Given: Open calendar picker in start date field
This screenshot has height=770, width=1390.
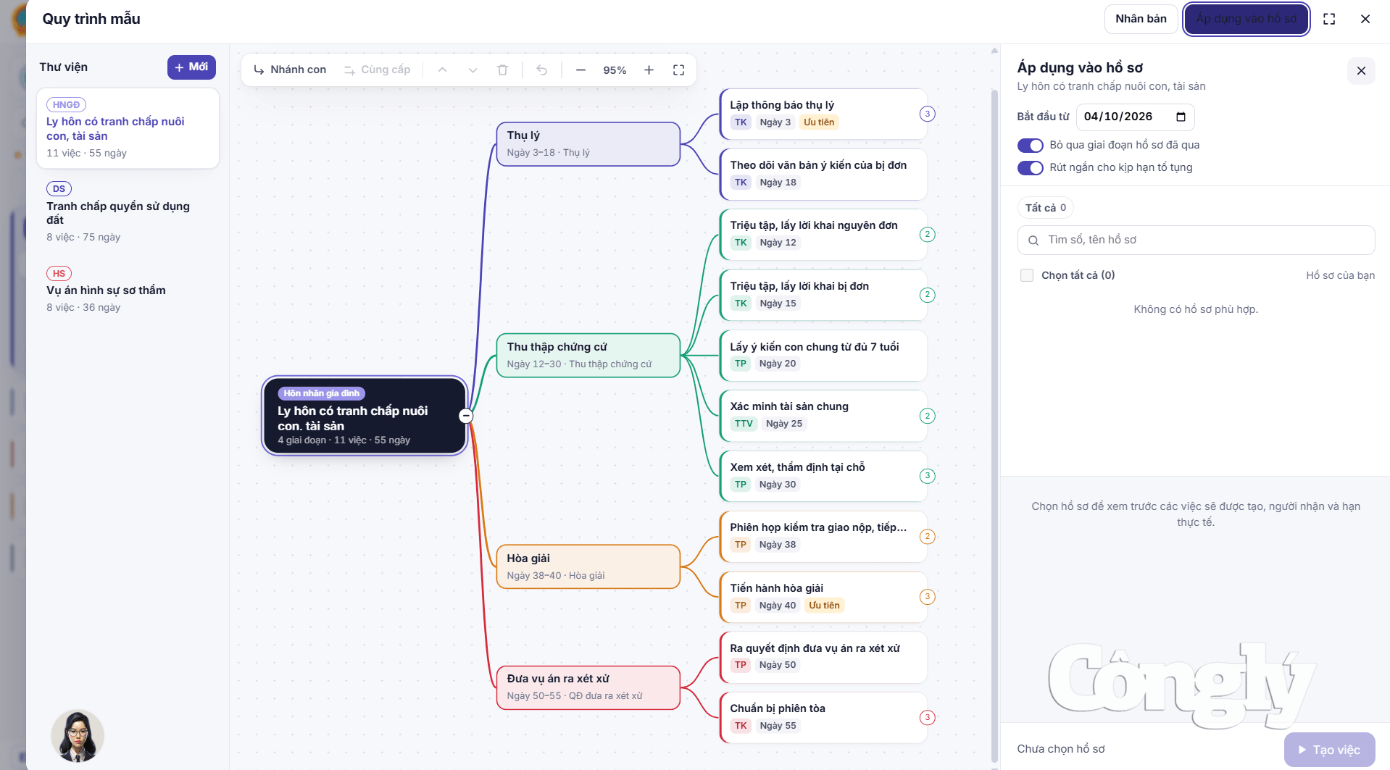Looking at the screenshot, I should (1181, 117).
